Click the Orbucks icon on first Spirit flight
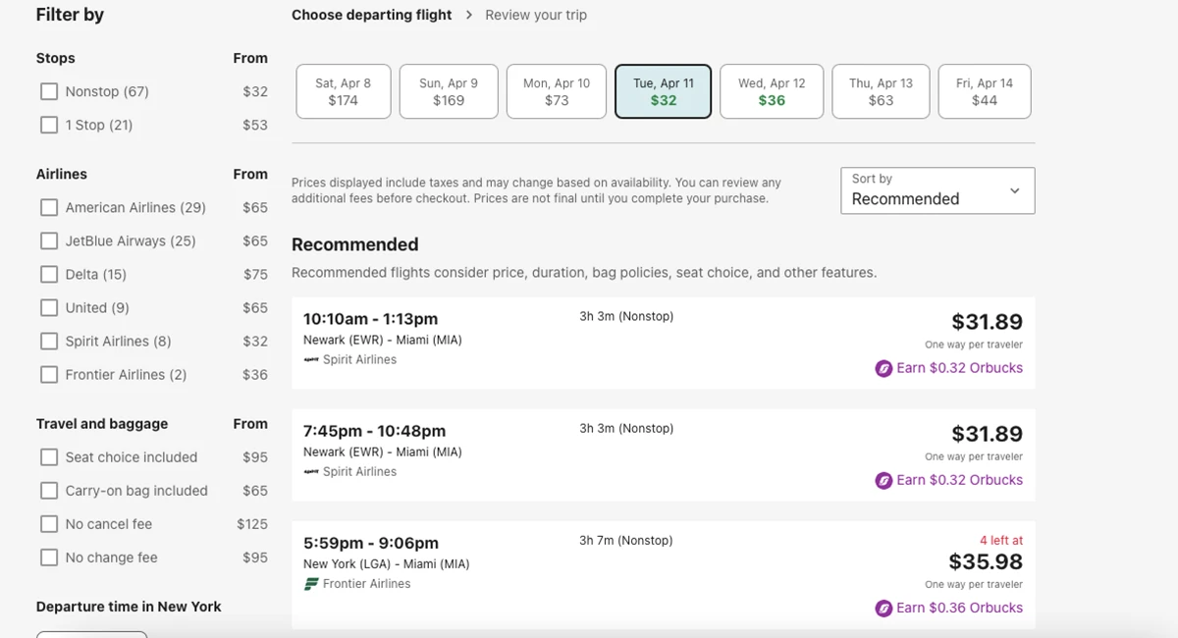 (x=883, y=369)
